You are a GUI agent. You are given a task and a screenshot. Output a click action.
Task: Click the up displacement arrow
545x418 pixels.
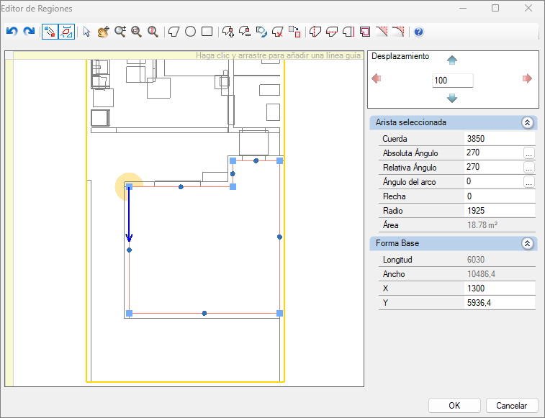[x=452, y=60]
